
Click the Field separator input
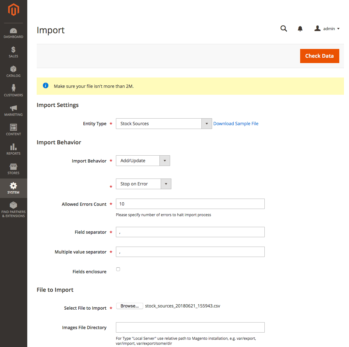[190, 232]
